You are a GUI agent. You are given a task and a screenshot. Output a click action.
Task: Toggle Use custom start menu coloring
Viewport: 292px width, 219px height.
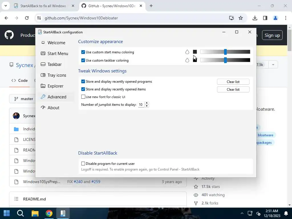coord(83,52)
